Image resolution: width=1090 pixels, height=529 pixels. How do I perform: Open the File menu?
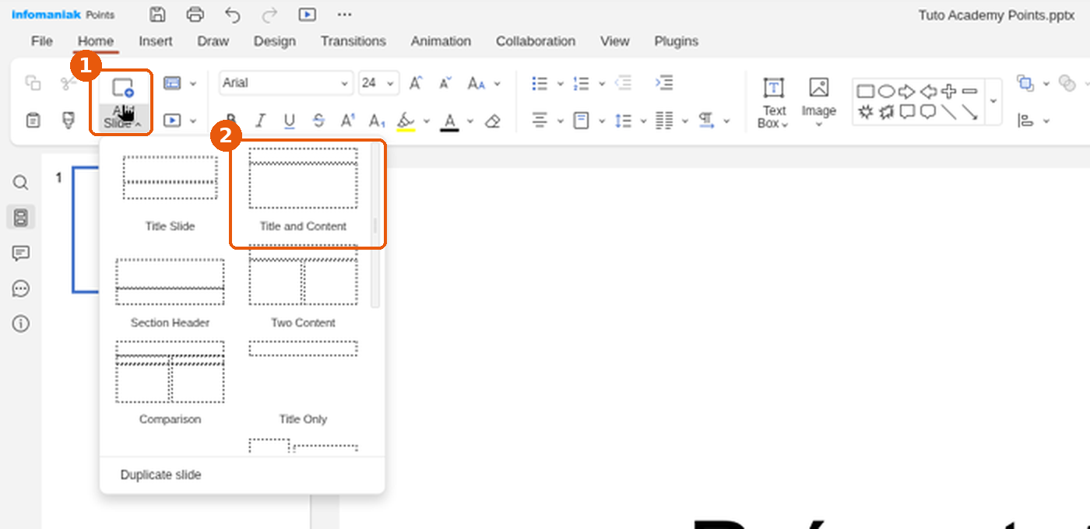pos(42,41)
